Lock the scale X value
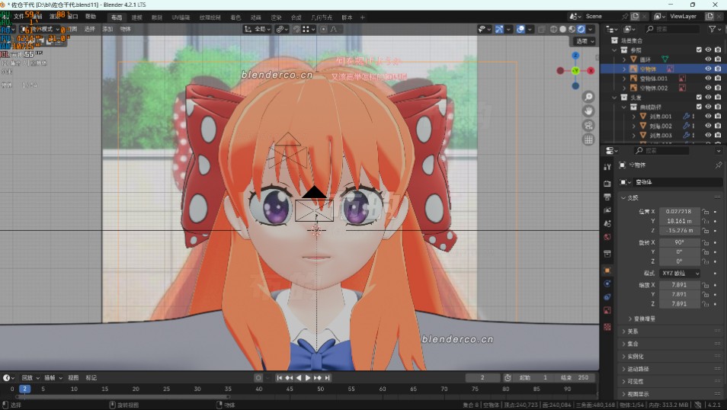Viewport: 727px width, 410px height. click(x=706, y=285)
